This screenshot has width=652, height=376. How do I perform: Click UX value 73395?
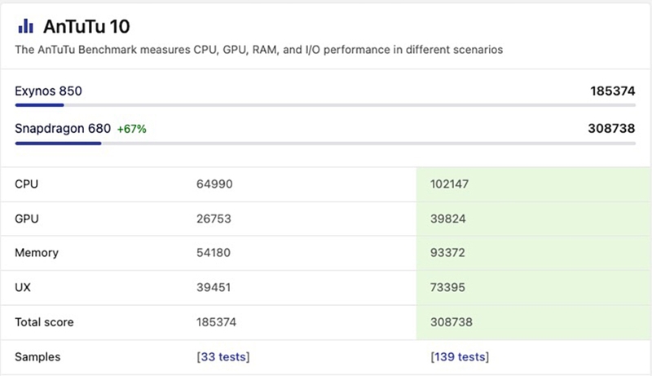[x=447, y=287]
